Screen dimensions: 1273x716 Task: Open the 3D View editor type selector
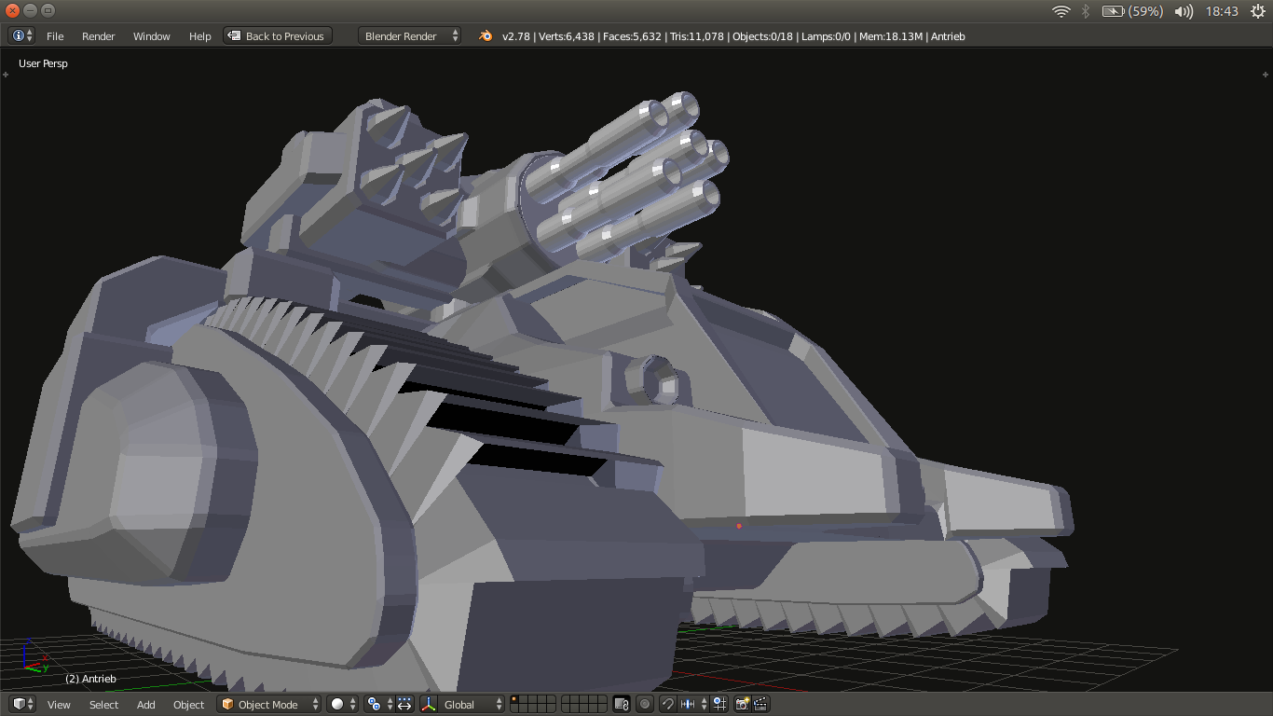(21, 704)
